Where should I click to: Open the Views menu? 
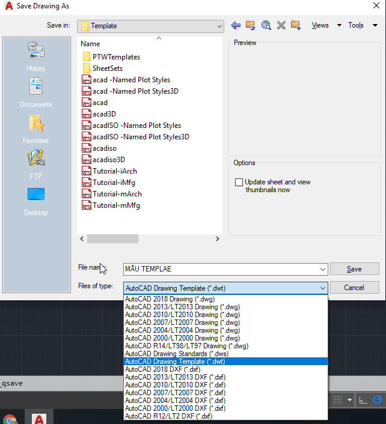point(320,25)
